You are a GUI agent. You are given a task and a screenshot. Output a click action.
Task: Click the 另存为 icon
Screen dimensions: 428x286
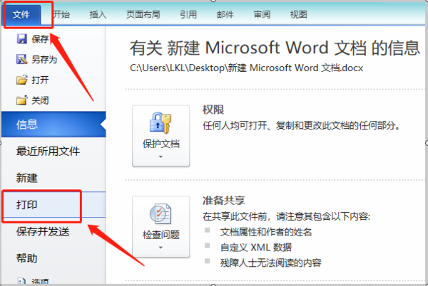coord(22,59)
